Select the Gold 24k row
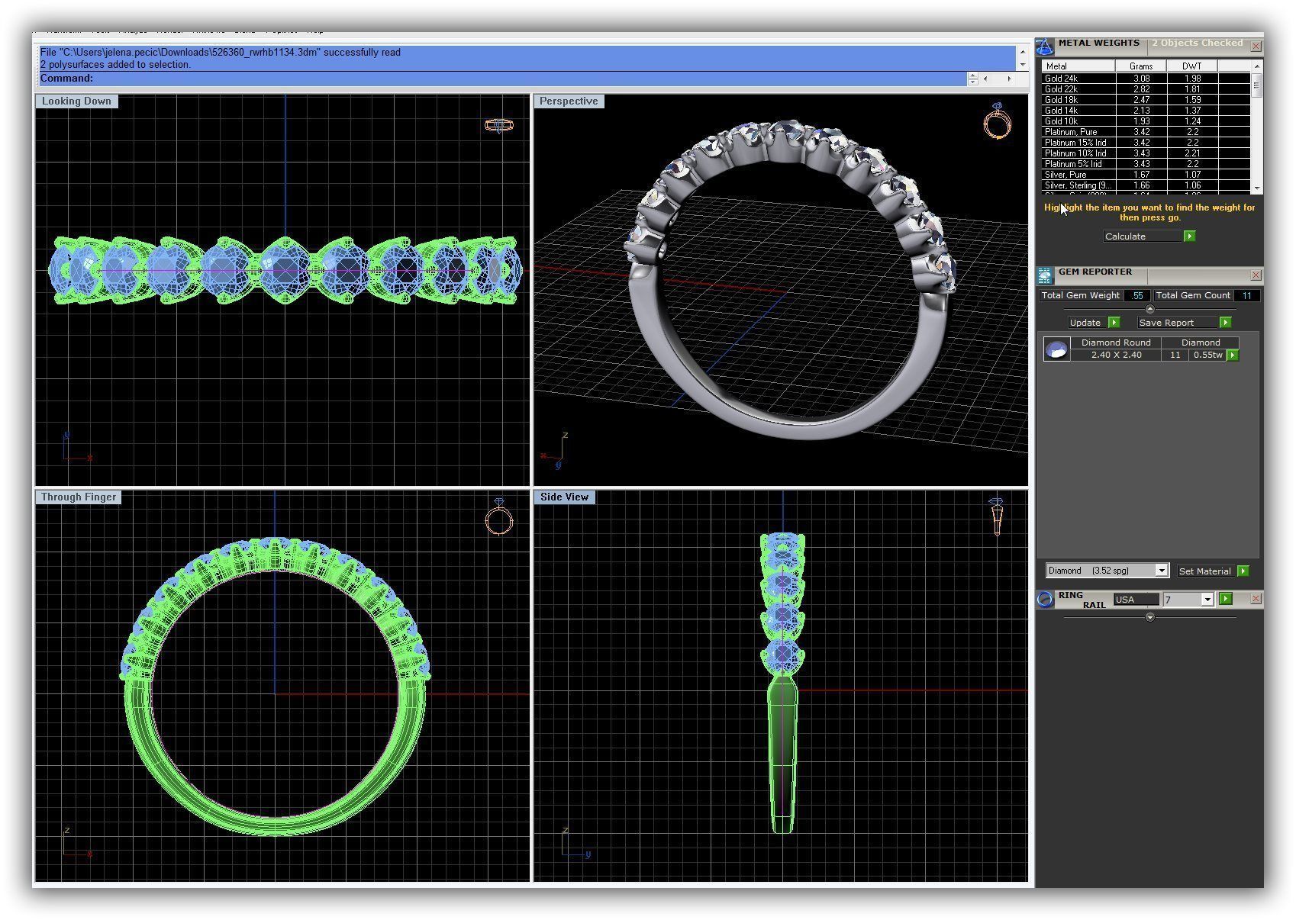Screen dimensions: 1296x920 [1146, 79]
